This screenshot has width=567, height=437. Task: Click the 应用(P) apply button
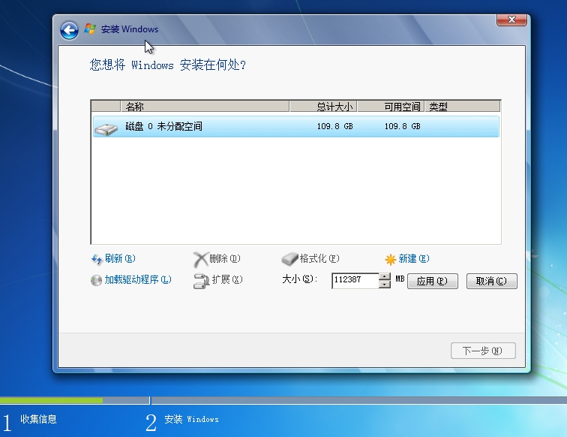[433, 282]
